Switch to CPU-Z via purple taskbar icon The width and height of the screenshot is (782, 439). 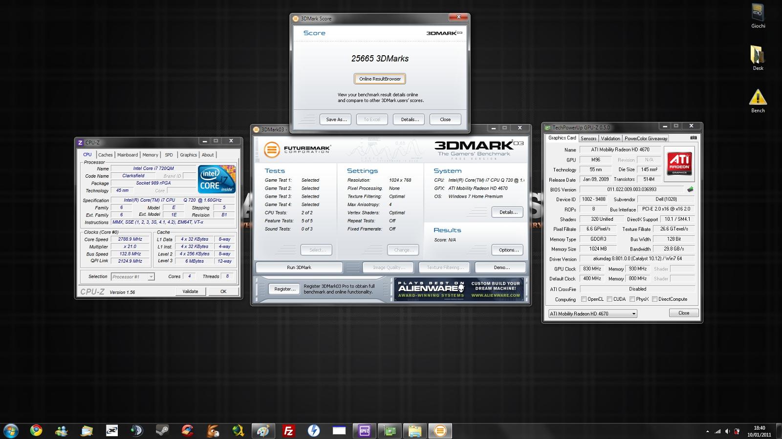[x=364, y=431]
